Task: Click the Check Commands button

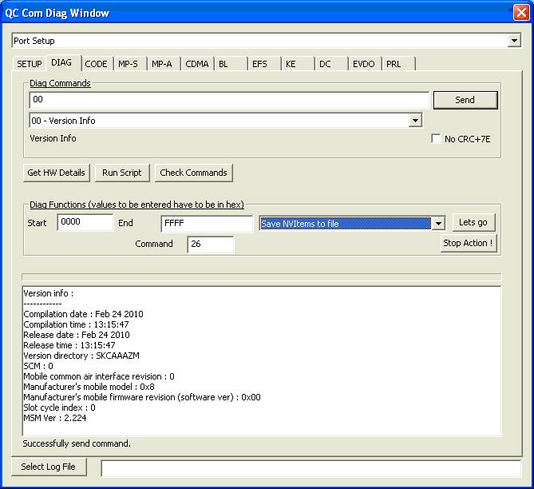Action: 193,173
